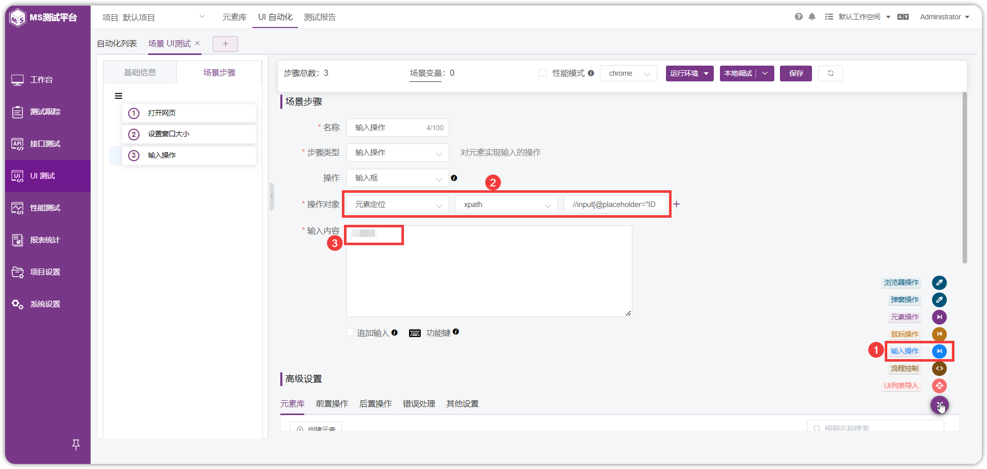Click the refresh icon button beside 保存
987x469 pixels.
830,73
